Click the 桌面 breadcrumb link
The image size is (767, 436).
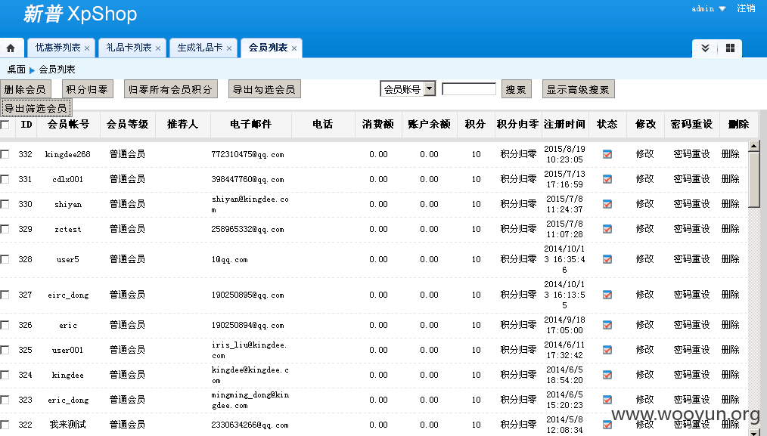16,70
